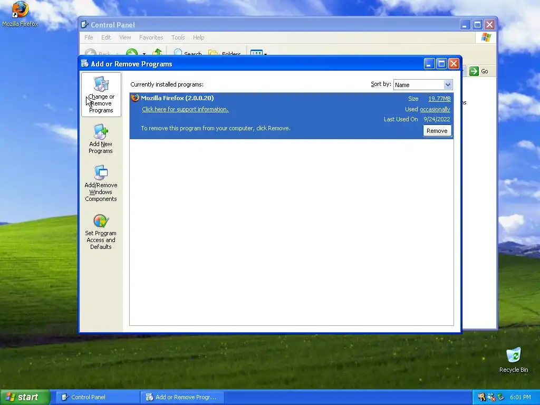Minimize Add or Remove Programs window
The image size is (540, 405).
(x=429, y=64)
